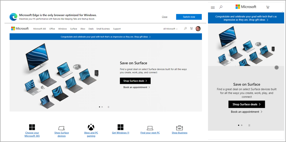286x142 pixels.
Task: Click Surface device icon above Shop Surface devices
Action: click(x=61, y=128)
